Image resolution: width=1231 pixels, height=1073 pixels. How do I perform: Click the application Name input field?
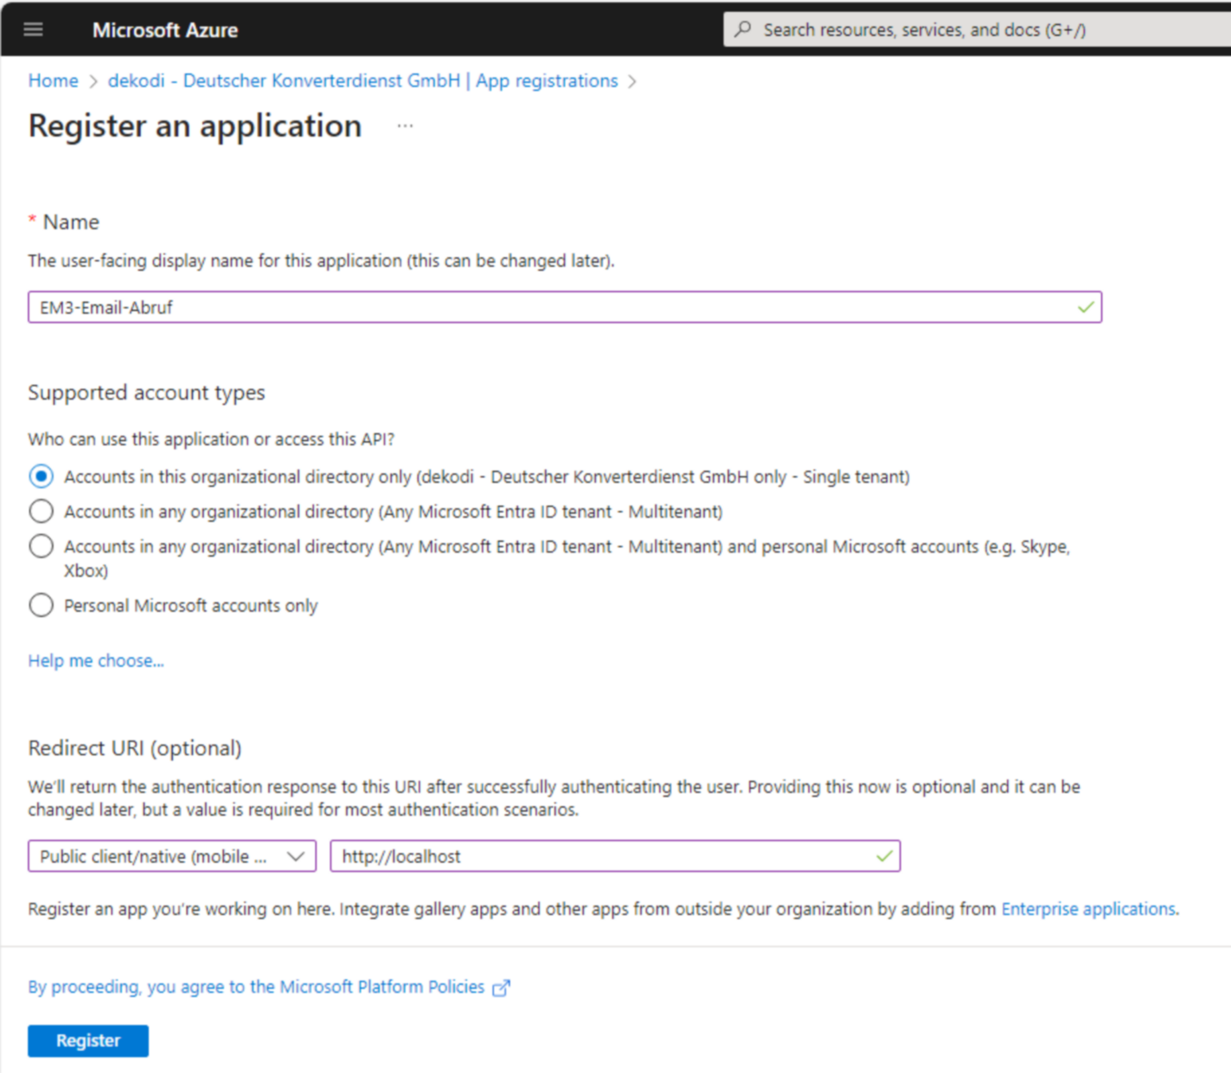pos(550,308)
